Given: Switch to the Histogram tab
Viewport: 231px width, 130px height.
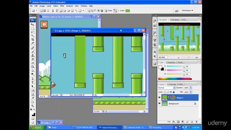Looking at the screenshot, I should 175,19.
